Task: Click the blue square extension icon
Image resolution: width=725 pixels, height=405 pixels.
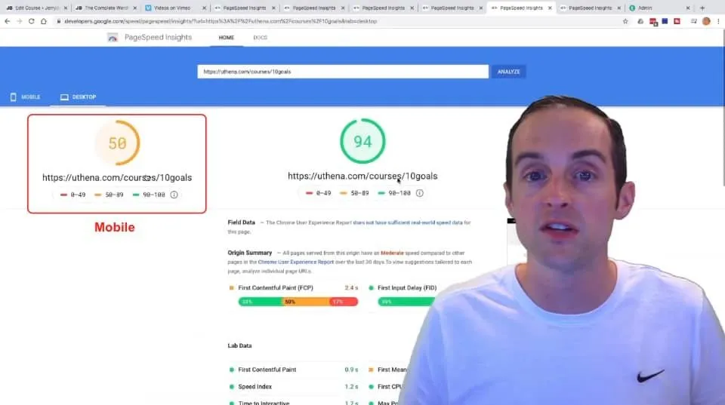Action: tap(665, 21)
